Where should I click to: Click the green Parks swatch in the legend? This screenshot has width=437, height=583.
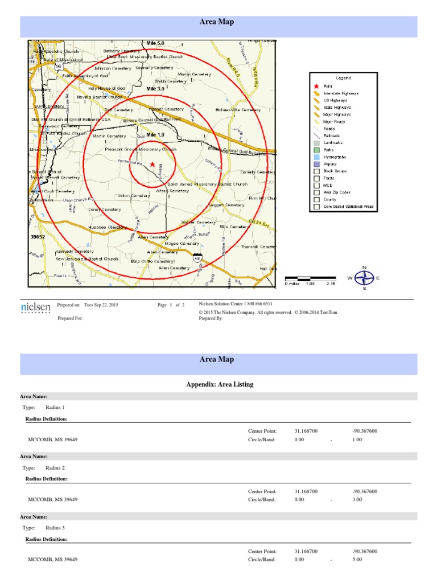pyautogui.click(x=316, y=150)
